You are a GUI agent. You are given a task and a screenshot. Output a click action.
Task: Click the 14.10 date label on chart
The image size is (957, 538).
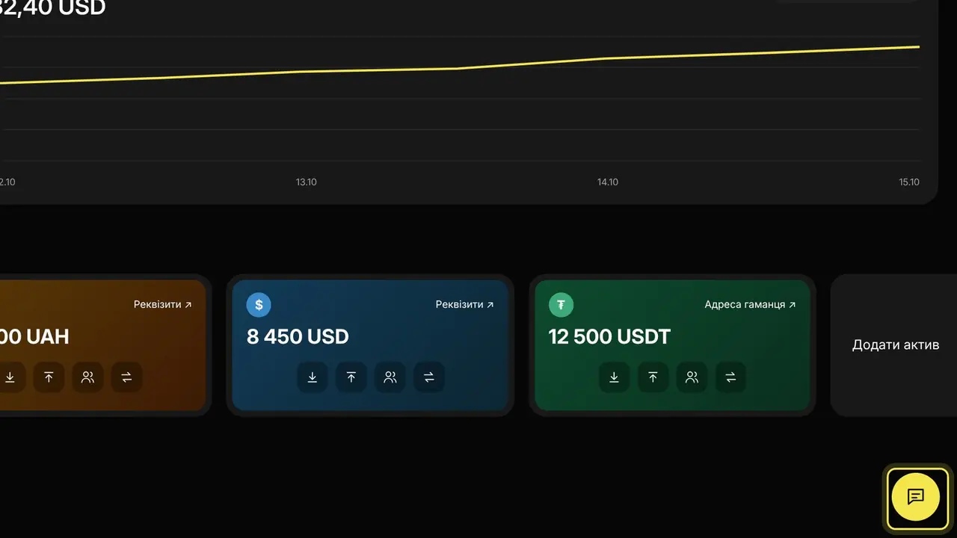608,182
